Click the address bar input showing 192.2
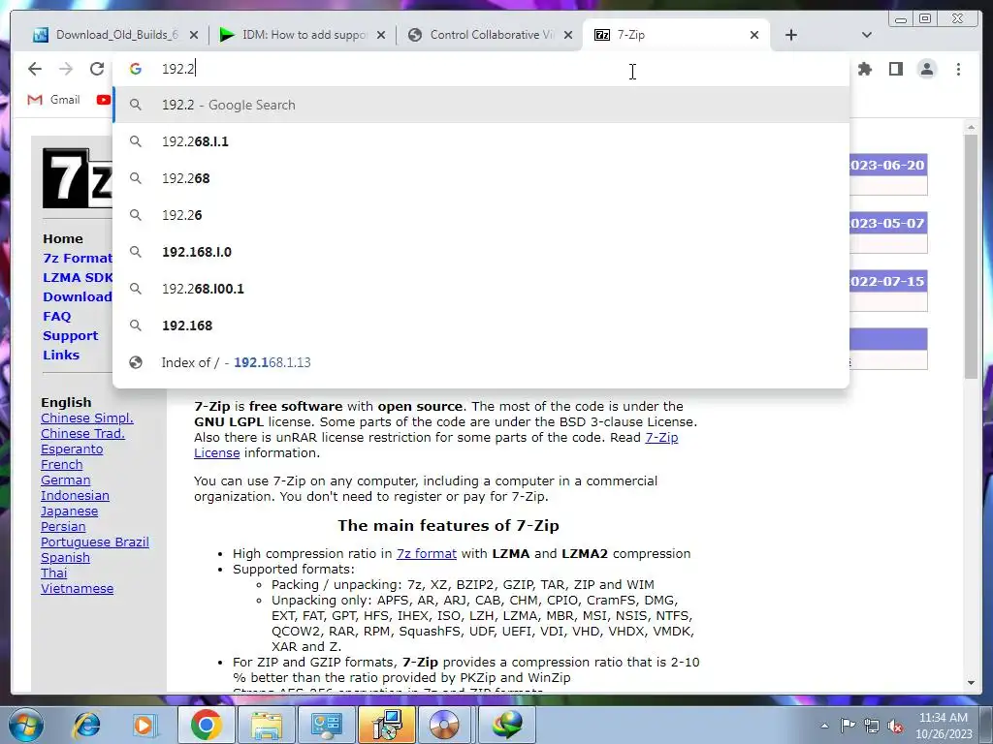 click(481, 69)
